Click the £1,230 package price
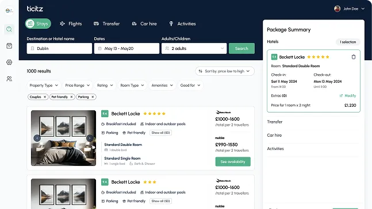Viewport: 372px width, 209px height. [350, 105]
